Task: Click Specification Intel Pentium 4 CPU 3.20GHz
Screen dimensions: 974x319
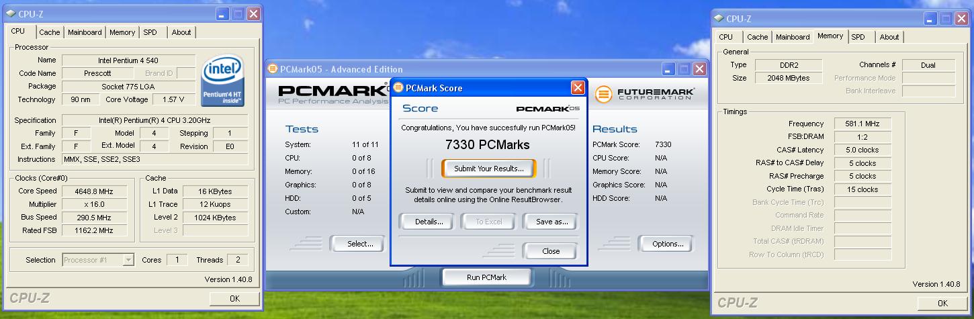Action: 155,120
